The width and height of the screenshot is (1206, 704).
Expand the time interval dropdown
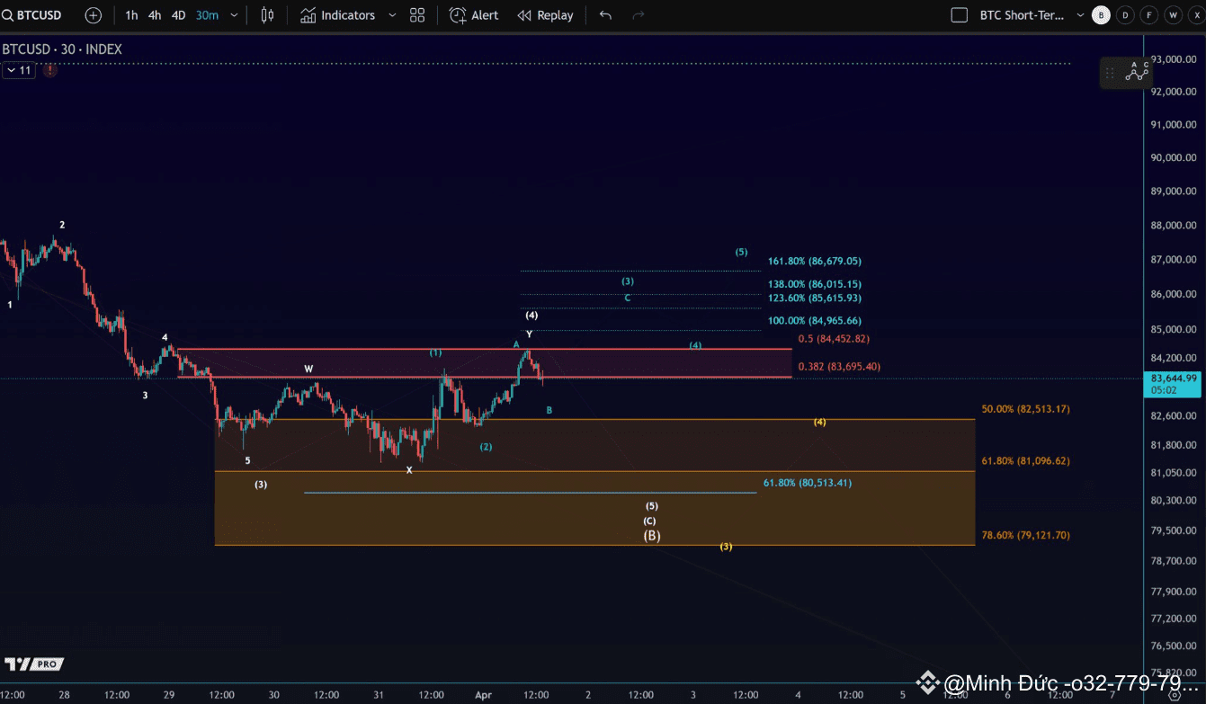tap(235, 15)
